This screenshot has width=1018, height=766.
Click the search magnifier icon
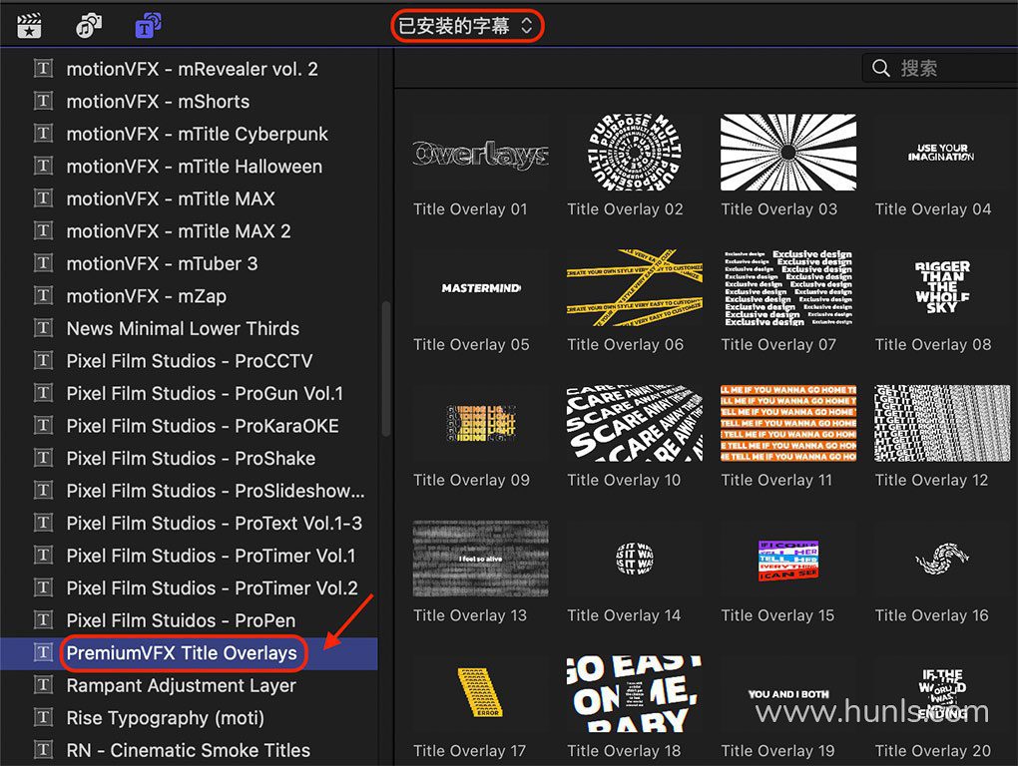coord(880,68)
